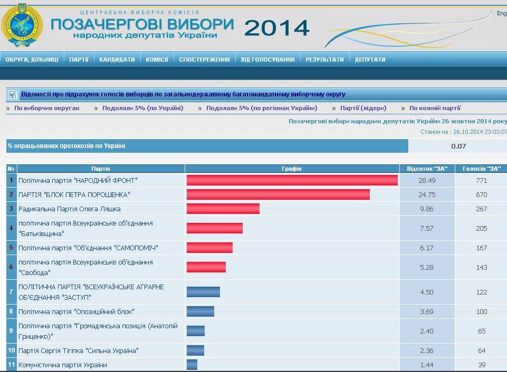Open the ХІД ГОЛОСУВАННЯ menu item
This screenshot has width=507, height=372.
[267, 60]
